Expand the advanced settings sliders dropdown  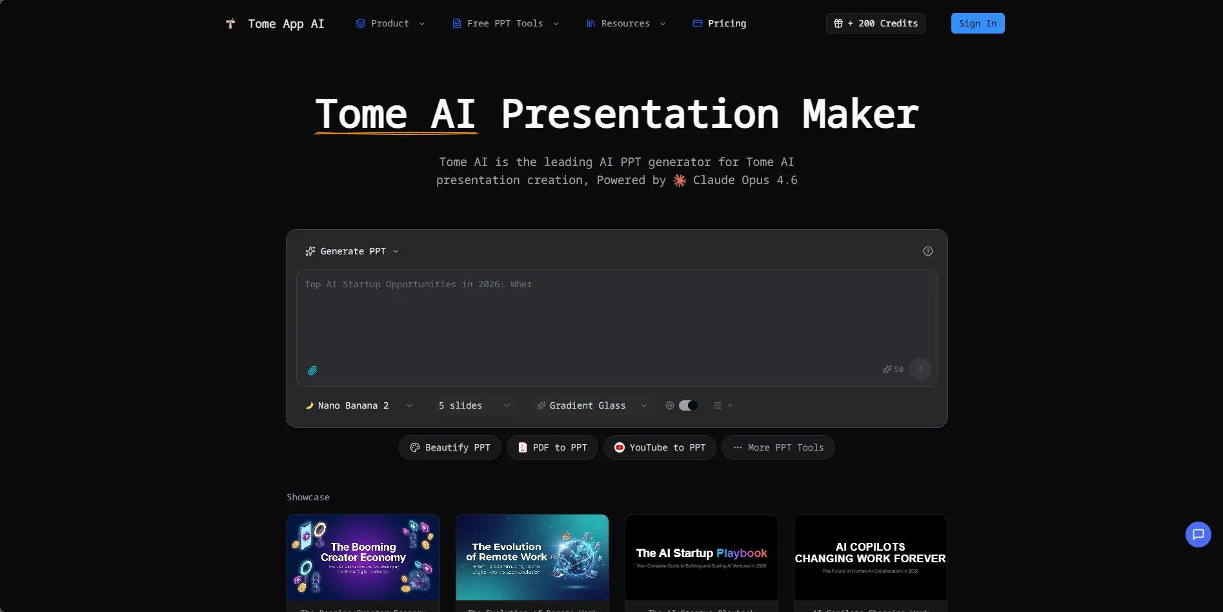coord(723,405)
